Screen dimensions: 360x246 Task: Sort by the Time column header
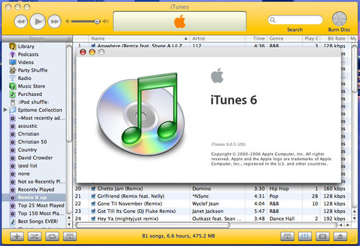[x=256, y=38]
